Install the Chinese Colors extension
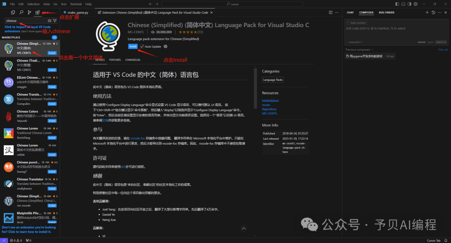 (x=52, y=121)
